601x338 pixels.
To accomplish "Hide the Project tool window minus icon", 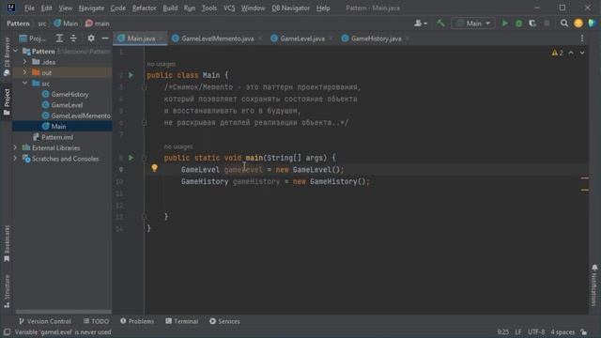I will tap(104, 38).
